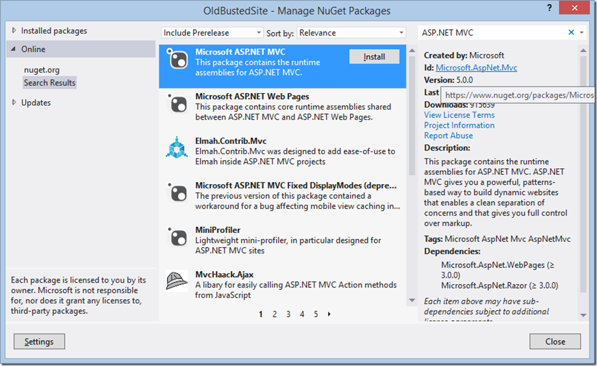The image size is (597, 366).
Task: Go to next results page arrow
Action: (x=329, y=314)
